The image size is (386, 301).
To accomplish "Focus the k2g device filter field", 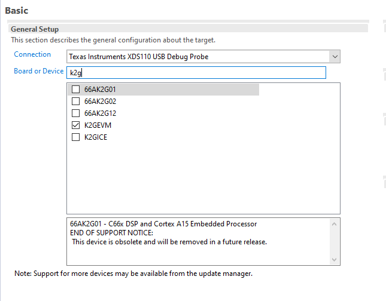I will pyautogui.click(x=197, y=73).
